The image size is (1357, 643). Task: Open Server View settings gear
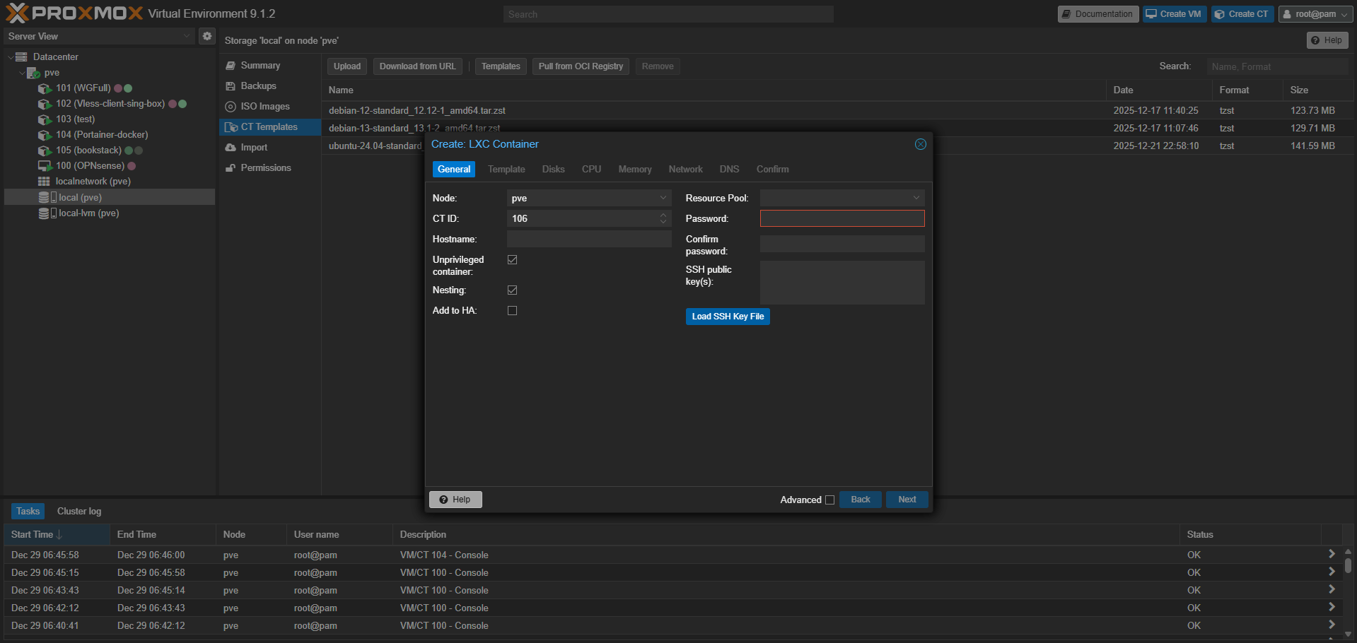click(x=207, y=36)
